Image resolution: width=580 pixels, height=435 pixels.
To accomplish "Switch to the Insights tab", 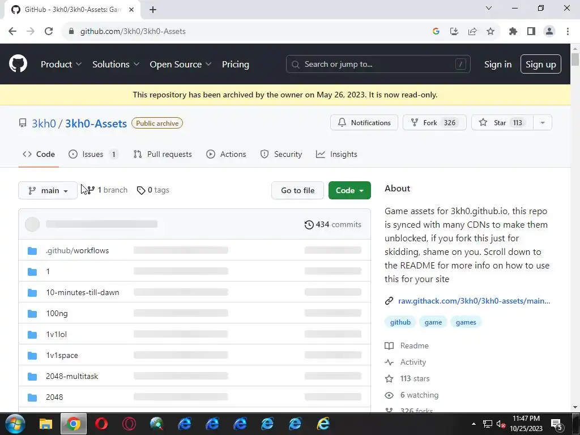I will click(x=336, y=154).
